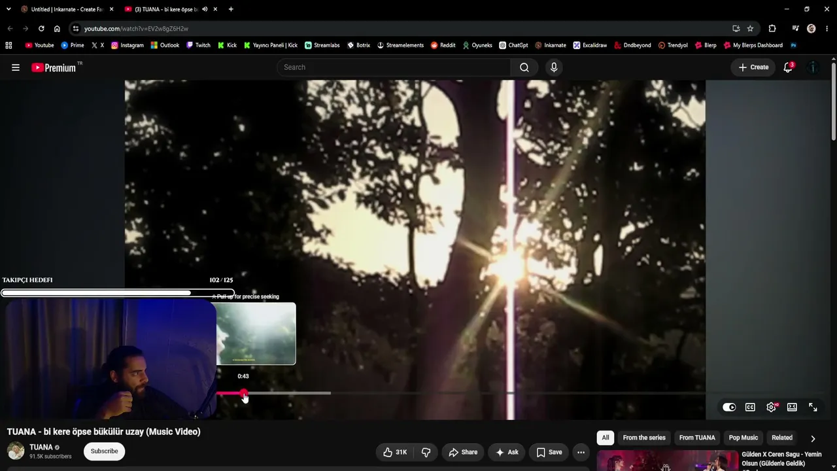The image size is (837, 471).
Task: Open the player settings gear
Action: (772, 407)
